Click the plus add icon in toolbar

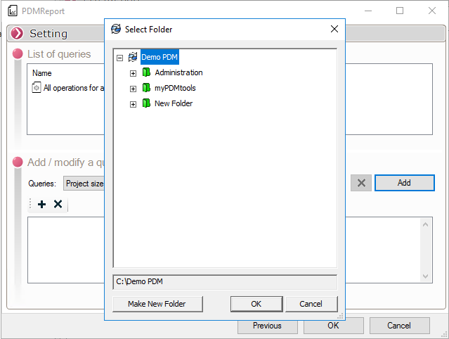[42, 204]
